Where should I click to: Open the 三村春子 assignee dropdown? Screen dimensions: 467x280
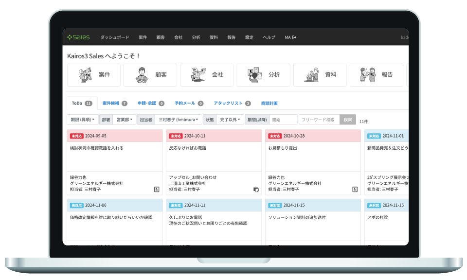point(177,120)
